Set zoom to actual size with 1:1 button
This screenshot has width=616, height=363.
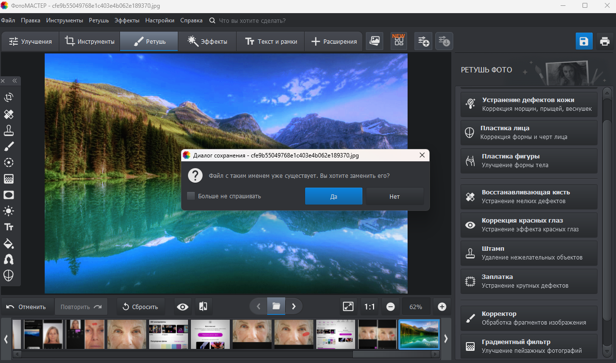[x=370, y=307]
